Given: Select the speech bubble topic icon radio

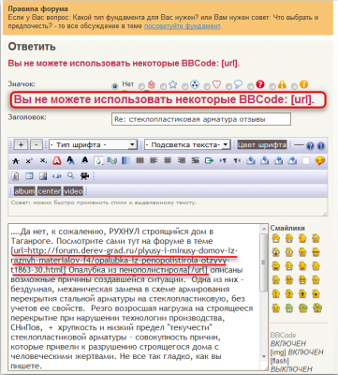Looking at the screenshot, I should [228, 85].
